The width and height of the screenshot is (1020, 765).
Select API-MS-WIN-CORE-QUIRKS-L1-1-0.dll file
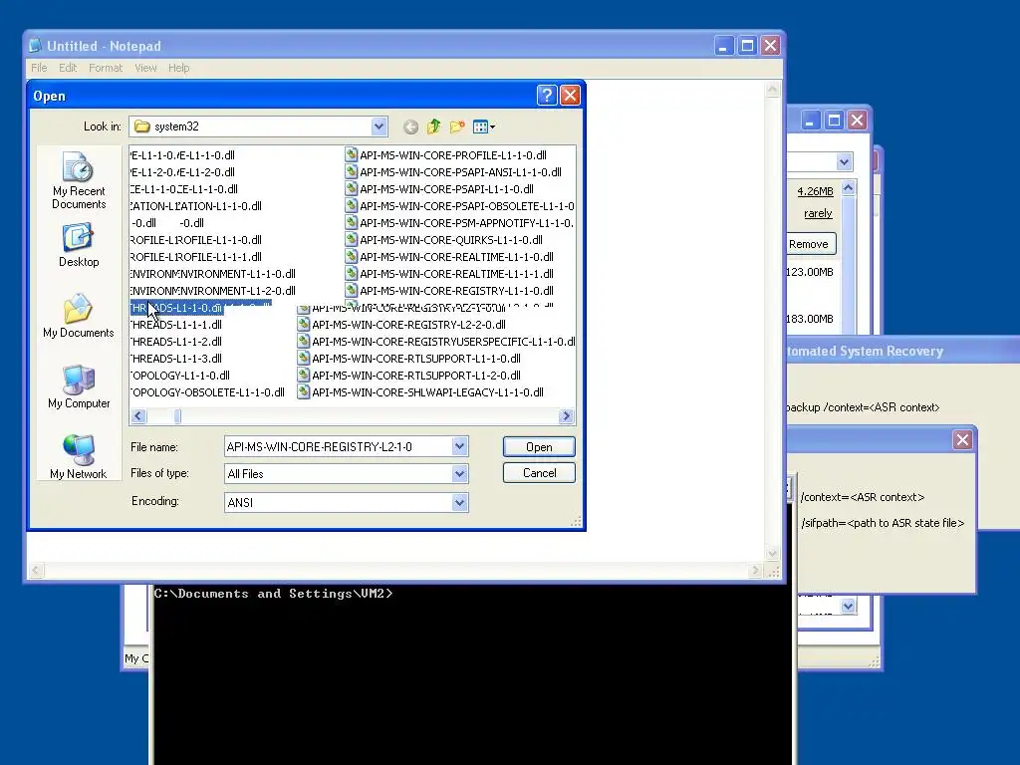point(443,240)
